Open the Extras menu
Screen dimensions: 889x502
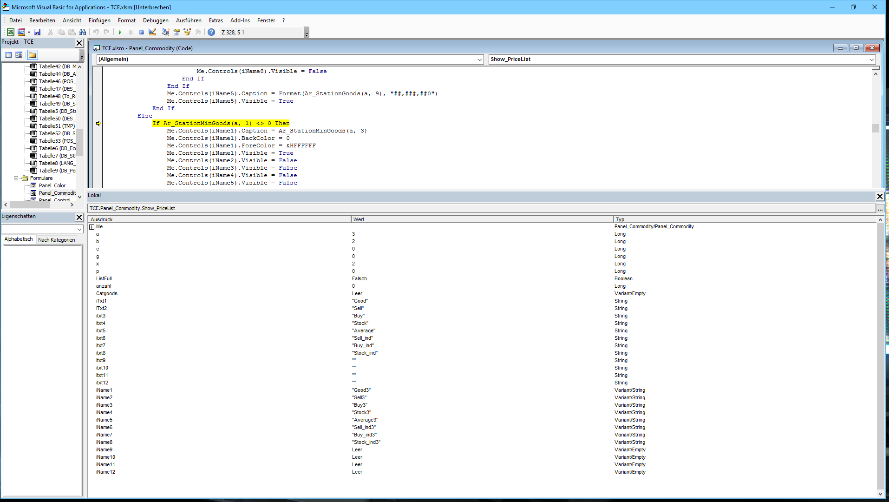pos(216,20)
